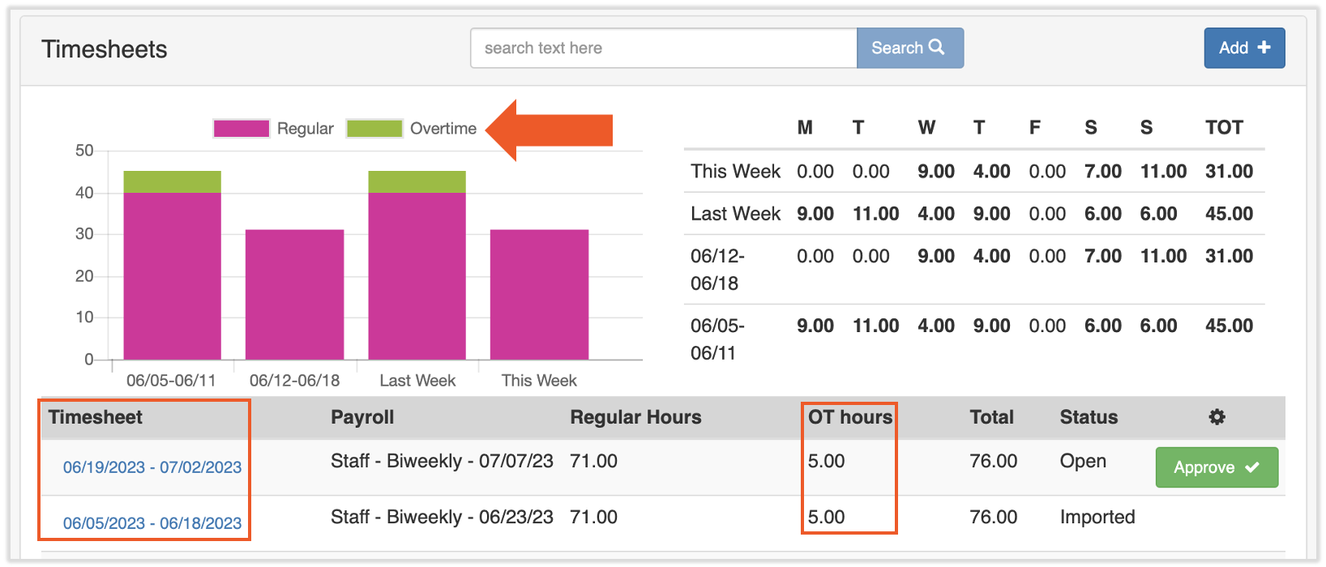
Task: Click the Status column header
Action: 1089,417
